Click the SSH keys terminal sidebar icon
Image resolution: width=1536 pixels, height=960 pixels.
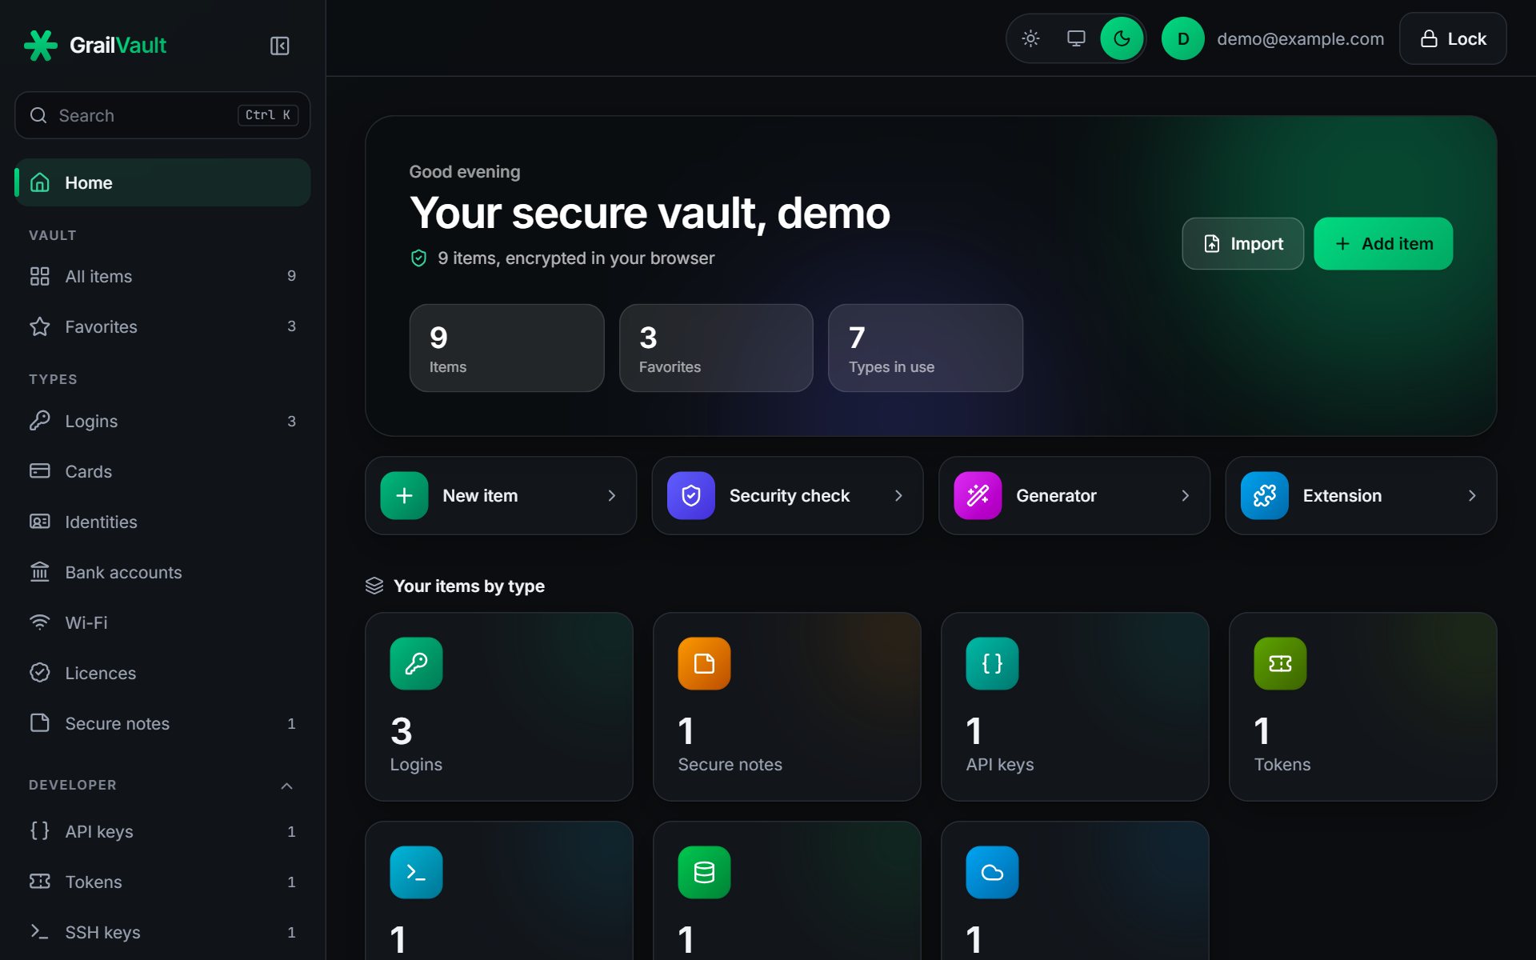pos(39,932)
